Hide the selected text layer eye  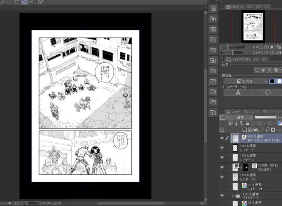click(x=222, y=138)
